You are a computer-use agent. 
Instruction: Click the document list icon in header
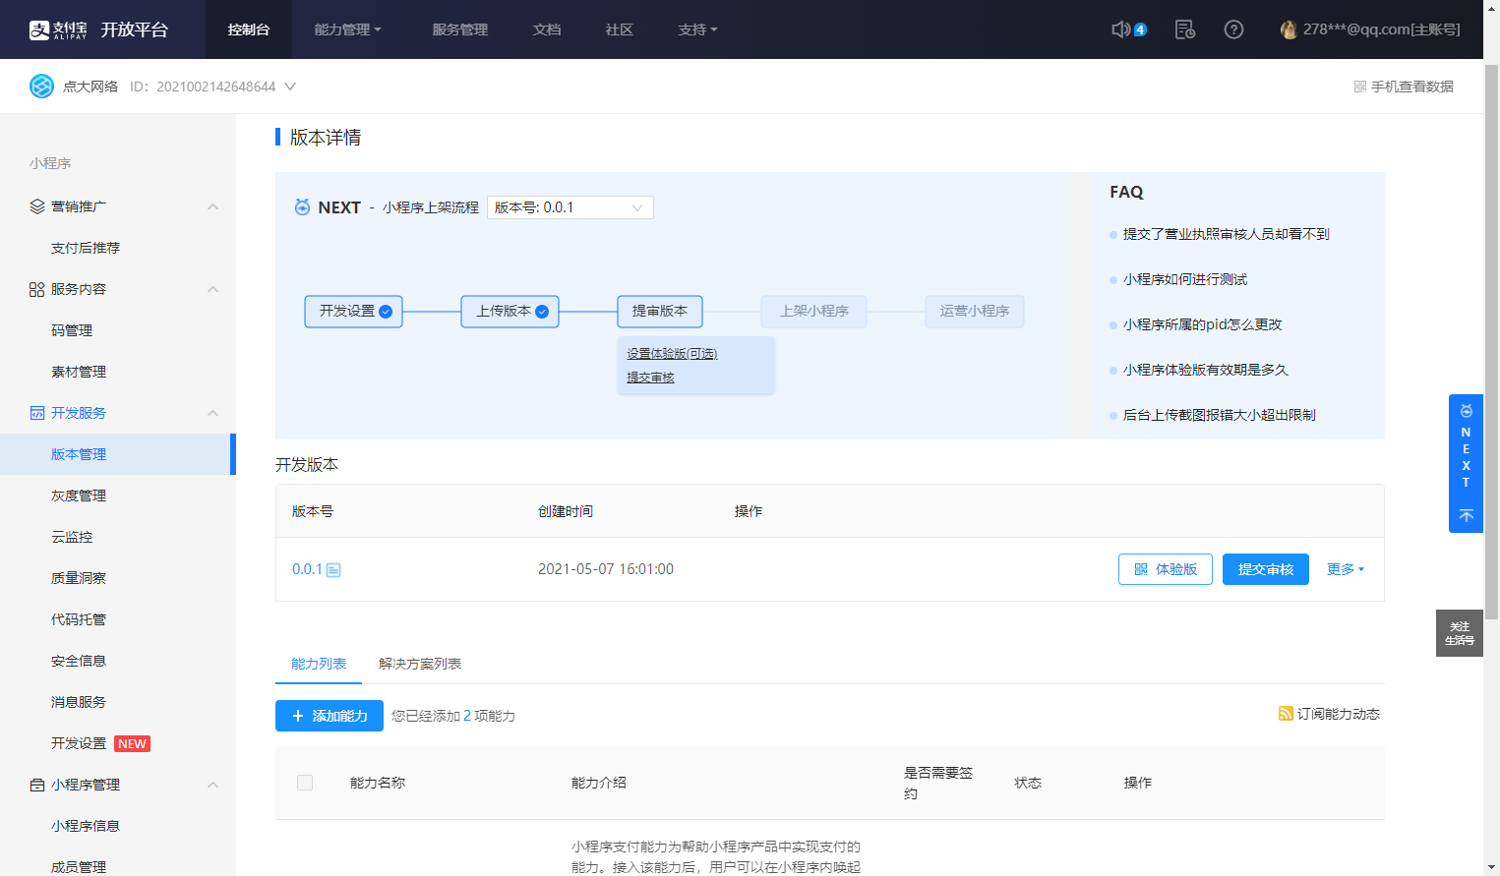pyautogui.click(x=1185, y=29)
